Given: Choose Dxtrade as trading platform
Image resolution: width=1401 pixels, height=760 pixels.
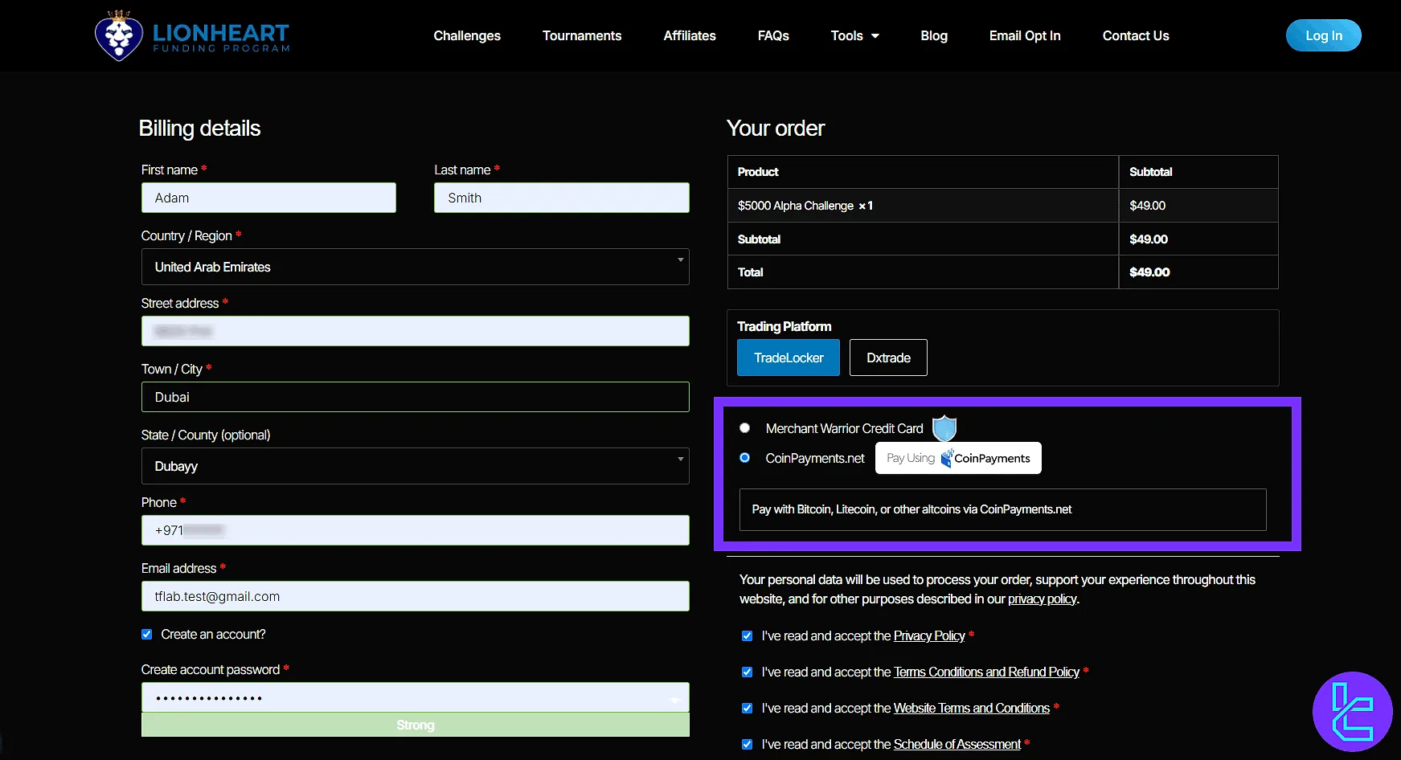Looking at the screenshot, I should tap(888, 358).
